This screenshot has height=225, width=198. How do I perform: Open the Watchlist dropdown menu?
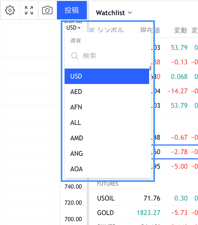[114, 13]
